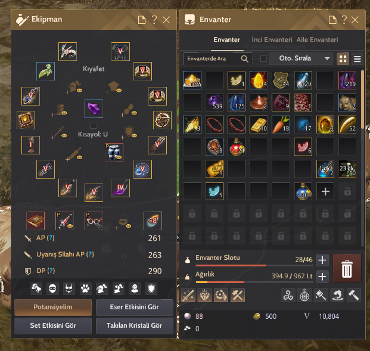Open the sticker note icon in Envanter header
Image resolution: width=370 pixels, height=351 pixels.
click(x=332, y=20)
